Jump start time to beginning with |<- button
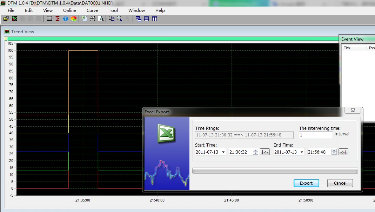The image size is (375, 212). [265, 152]
